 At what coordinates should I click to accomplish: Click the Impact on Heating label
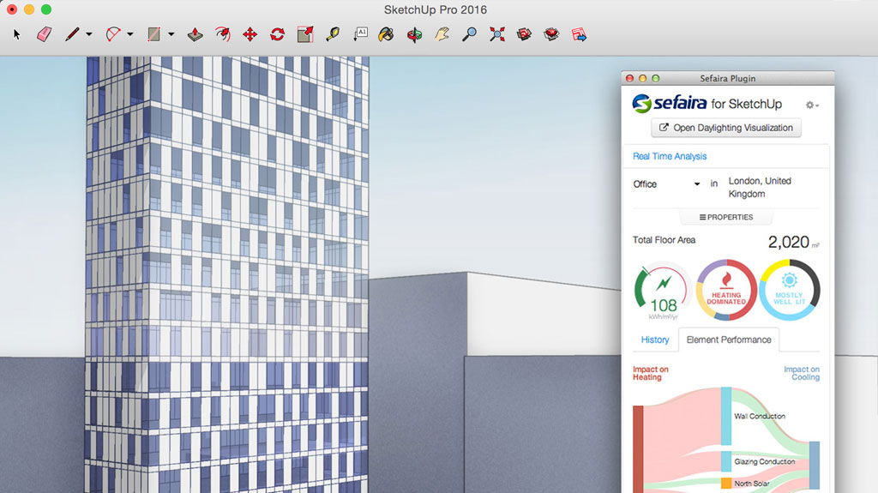click(650, 373)
